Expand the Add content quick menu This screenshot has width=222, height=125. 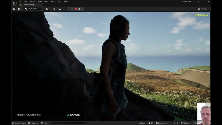coord(47,9)
